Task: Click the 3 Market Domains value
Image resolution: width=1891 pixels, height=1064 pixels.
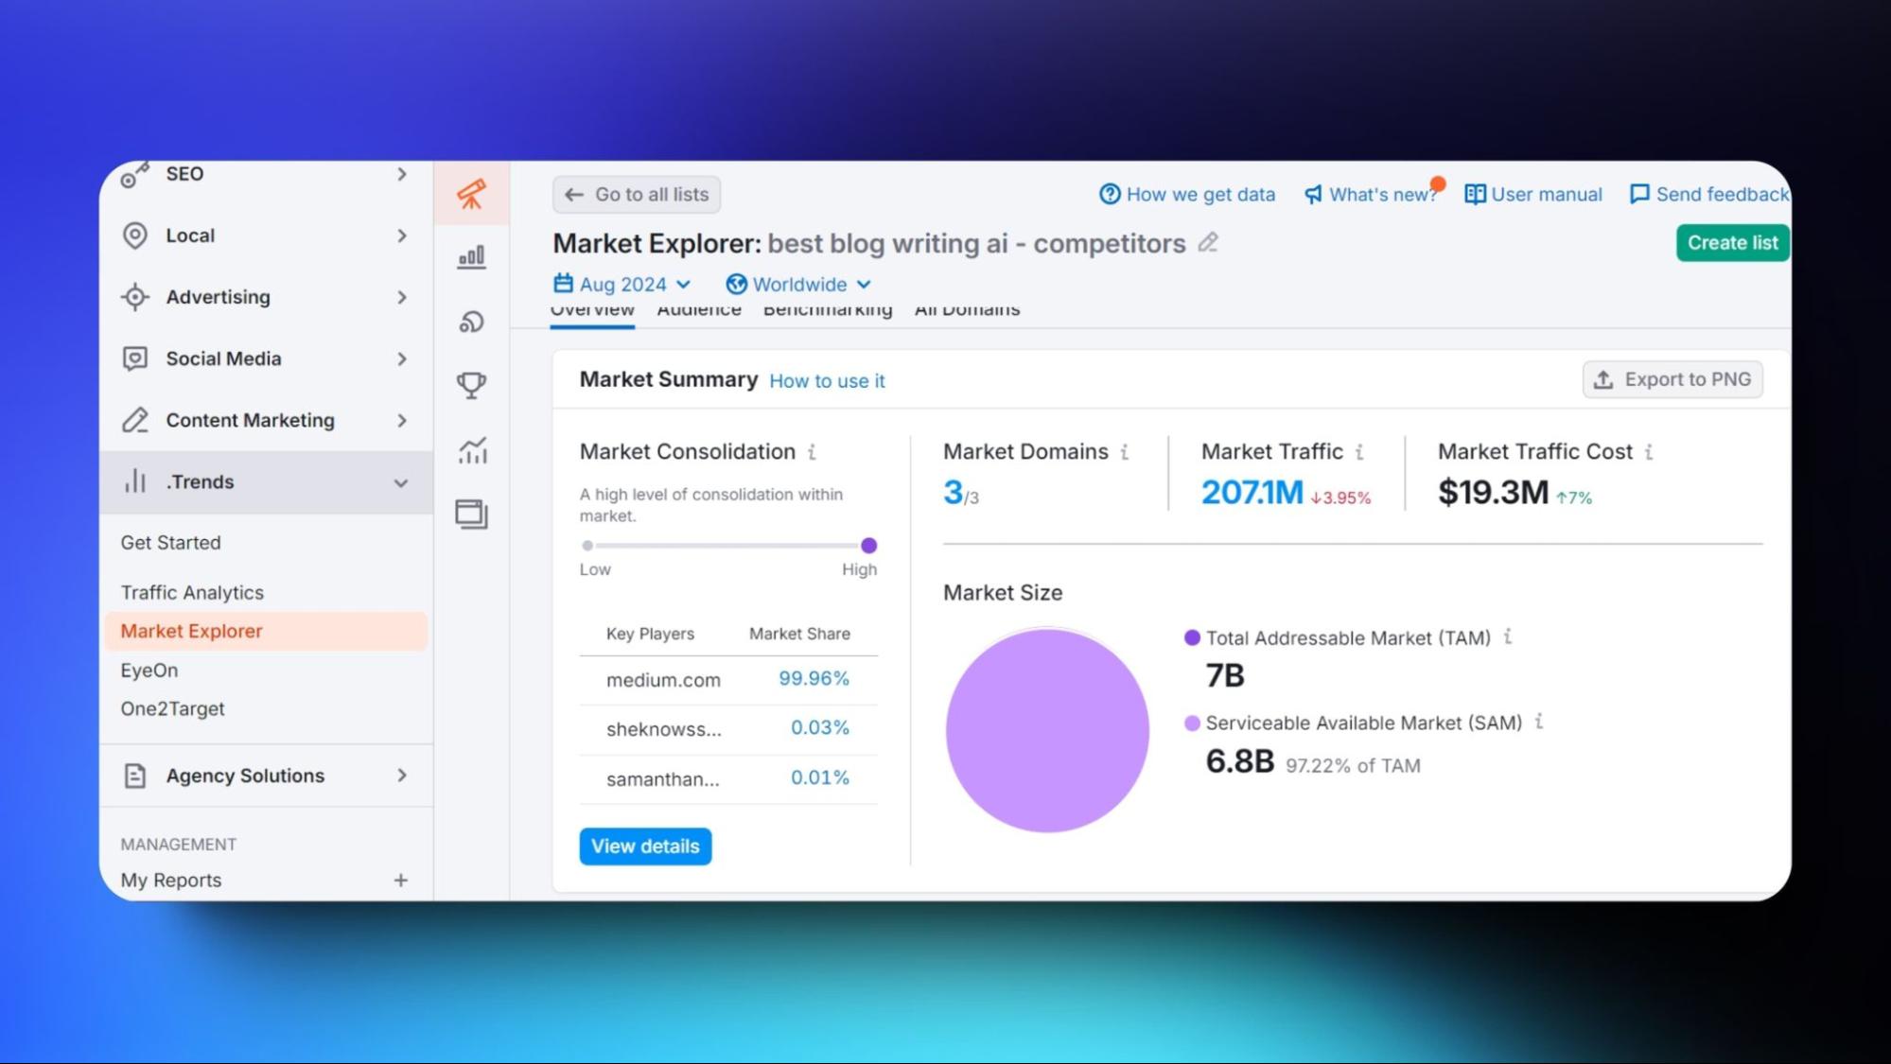Action: 953,492
